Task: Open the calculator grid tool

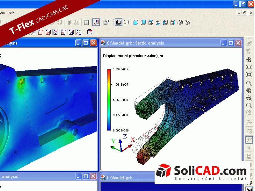Action: coord(86,22)
